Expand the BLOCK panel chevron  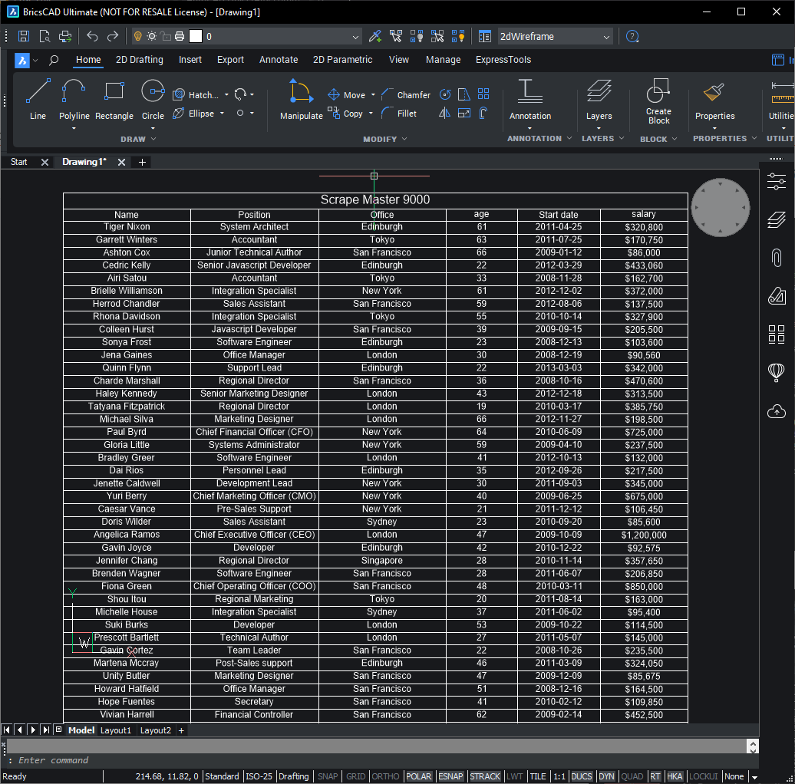(x=675, y=139)
